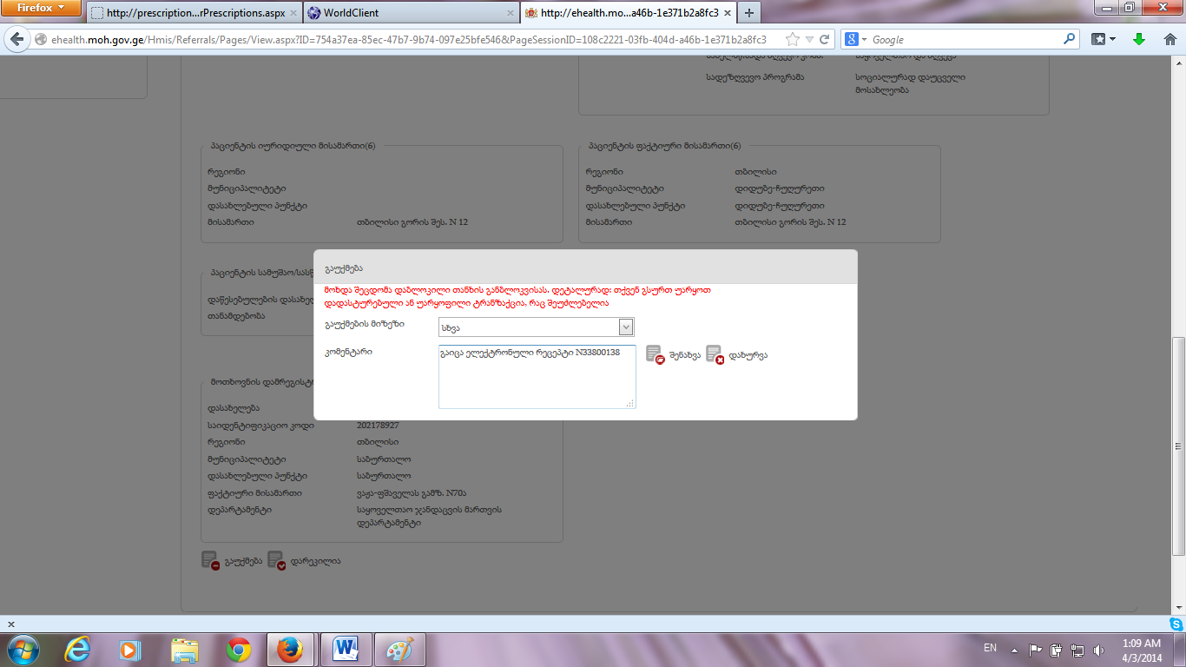Click inside the კომენტარი comment text area
1186x667 pixels.
click(x=537, y=382)
